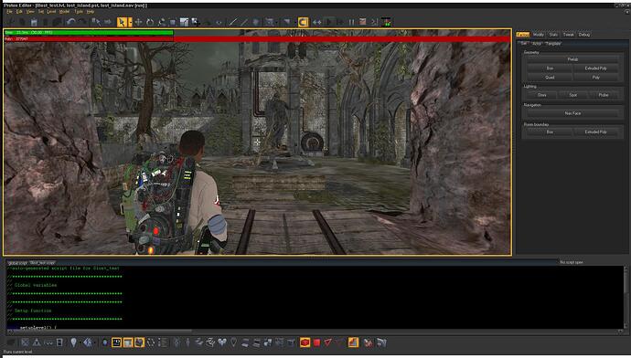Click the 'No script open' label
Image resolution: width=631 pixels, height=358 pixels.
pos(572,262)
